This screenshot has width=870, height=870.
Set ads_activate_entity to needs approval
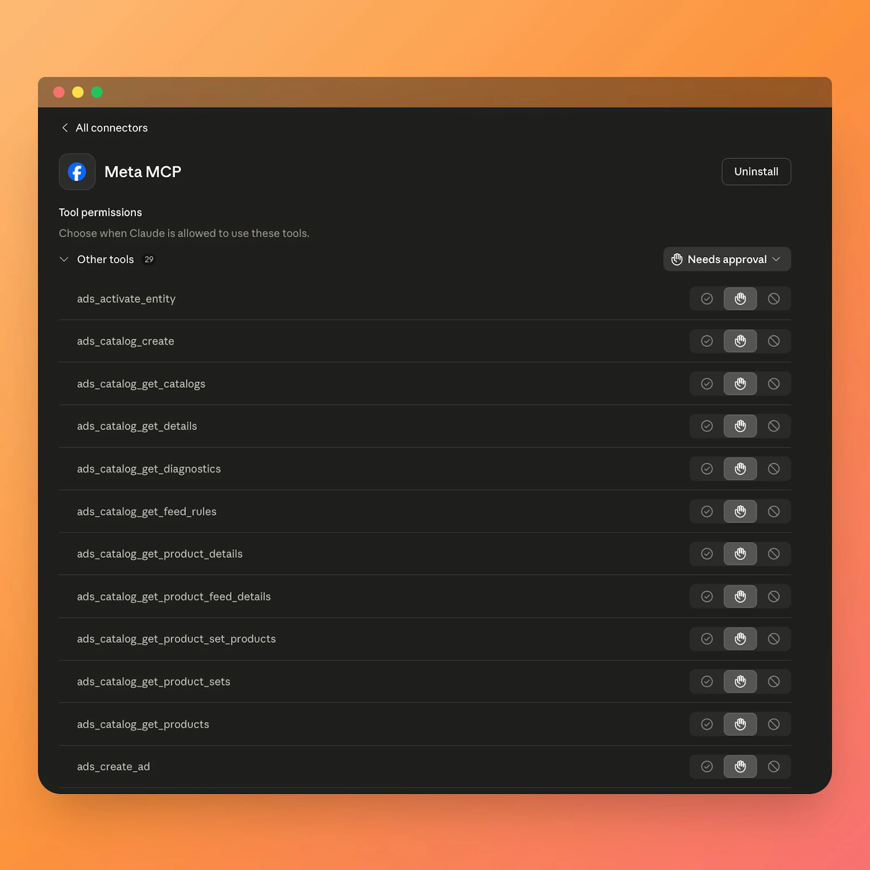[x=740, y=299]
